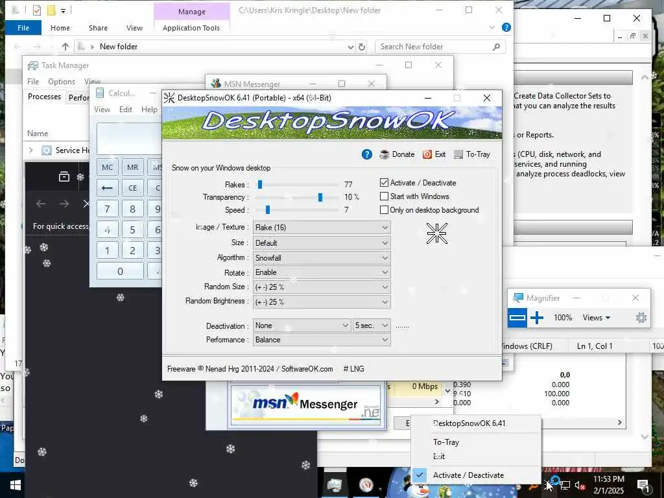Click the Calculator backspace arrow key

[x=107, y=187]
